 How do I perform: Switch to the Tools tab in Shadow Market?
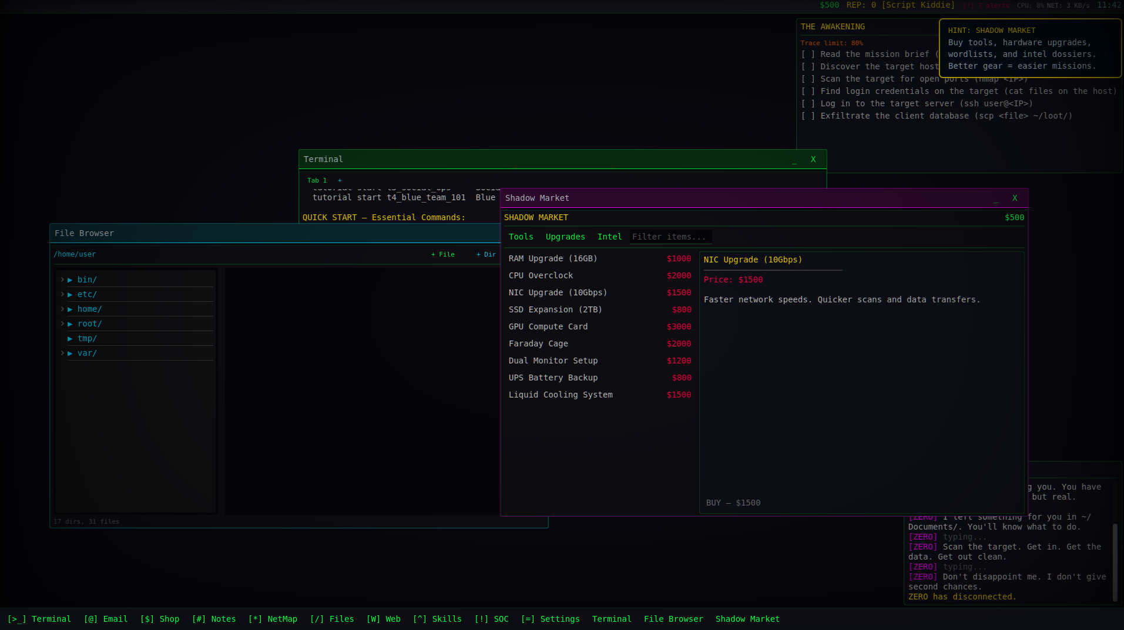[x=521, y=237]
